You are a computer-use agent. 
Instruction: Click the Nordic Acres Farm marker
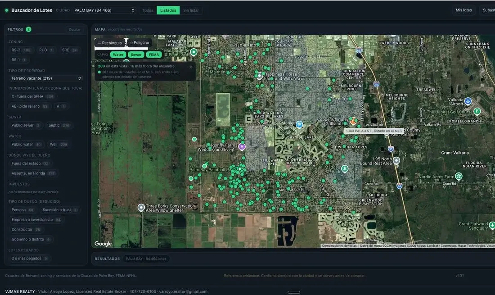click(x=459, y=176)
